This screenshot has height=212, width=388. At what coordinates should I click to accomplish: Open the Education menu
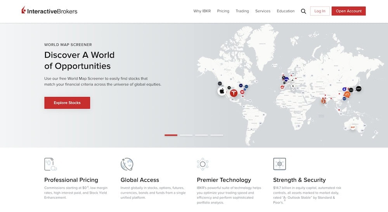[286, 11]
